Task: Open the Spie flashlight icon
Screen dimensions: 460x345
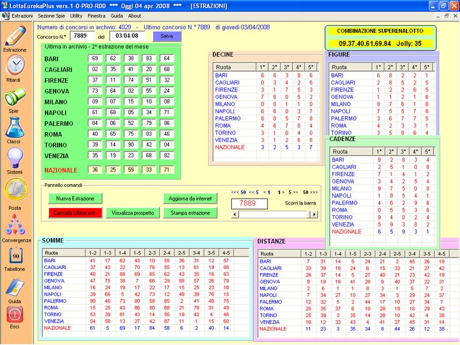Action: pyautogui.click(x=15, y=96)
